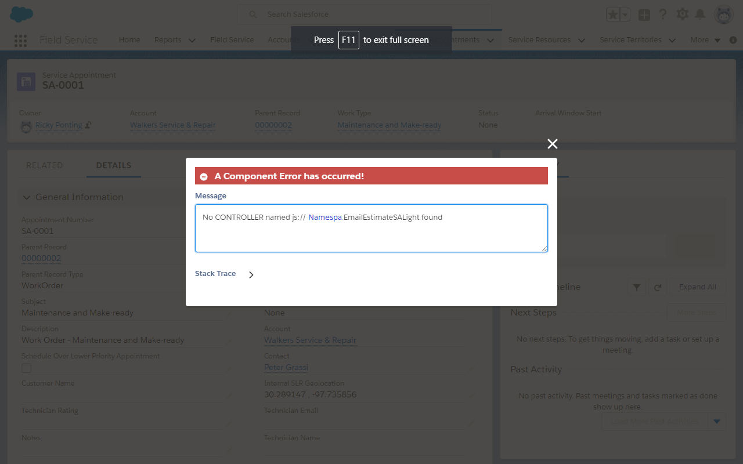This screenshot has height=464, width=743.
Task: Click the Service Appointment record icon
Action: click(26, 82)
